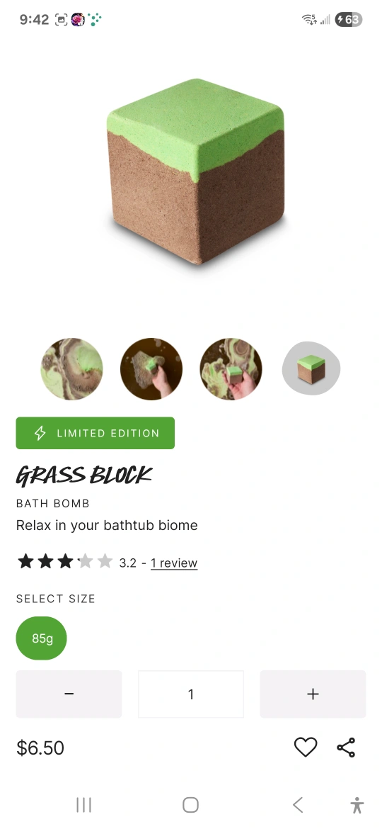Decrease quantity with the minus button

[x=69, y=694]
